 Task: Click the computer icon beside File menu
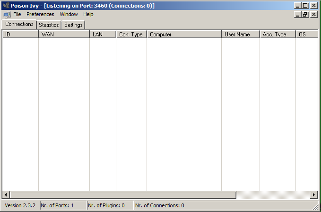pos(7,15)
